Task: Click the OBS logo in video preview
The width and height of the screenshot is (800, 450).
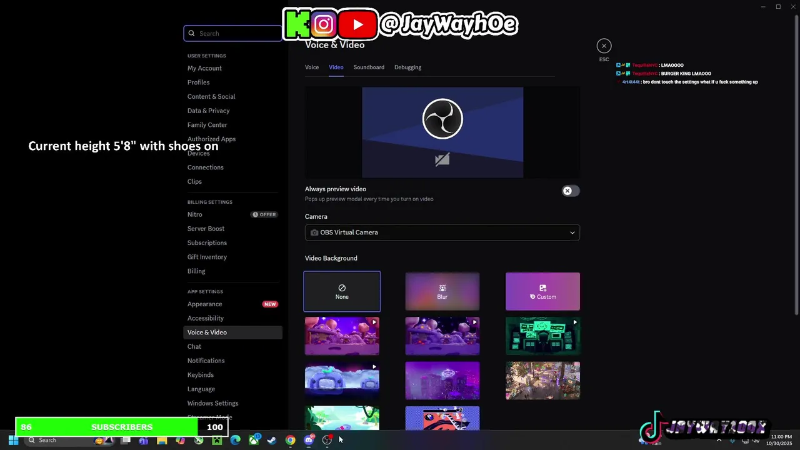Action: click(x=442, y=119)
